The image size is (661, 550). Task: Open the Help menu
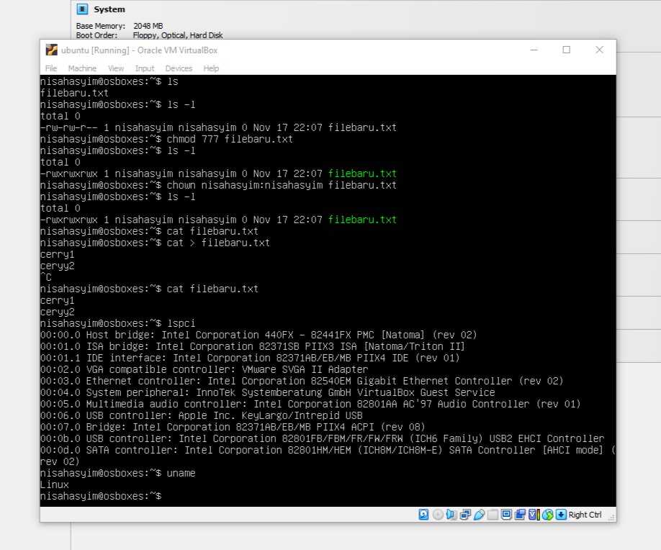pyautogui.click(x=211, y=68)
